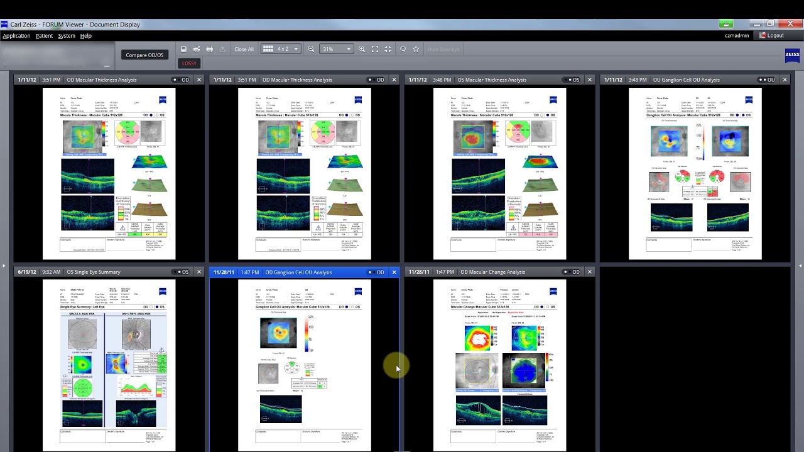The height and width of the screenshot is (452, 804).
Task: Click the favorite star icon
Action: click(416, 49)
